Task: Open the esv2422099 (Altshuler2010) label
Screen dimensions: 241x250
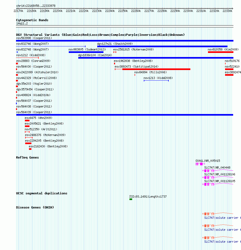Action: tap(37, 72)
